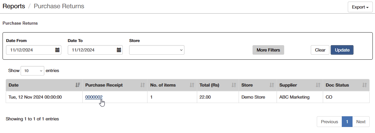Click the Update button
375x133 pixels.
pyautogui.click(x=342, y=50)
